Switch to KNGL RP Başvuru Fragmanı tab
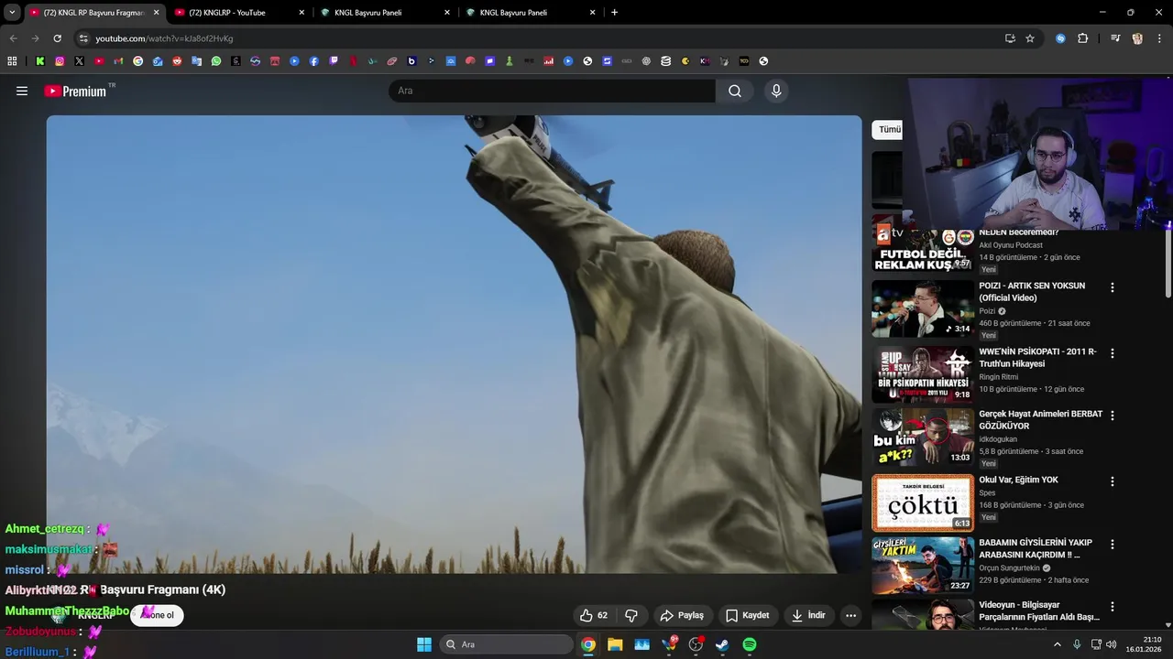This screenshot has height=659, width=1173. coord(94,13)
